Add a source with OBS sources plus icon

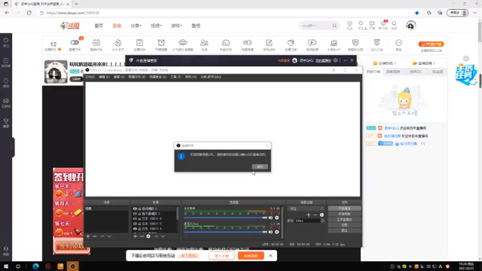coord(136,236)
